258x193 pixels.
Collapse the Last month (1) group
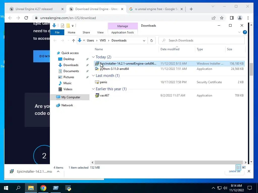point(93,75)
